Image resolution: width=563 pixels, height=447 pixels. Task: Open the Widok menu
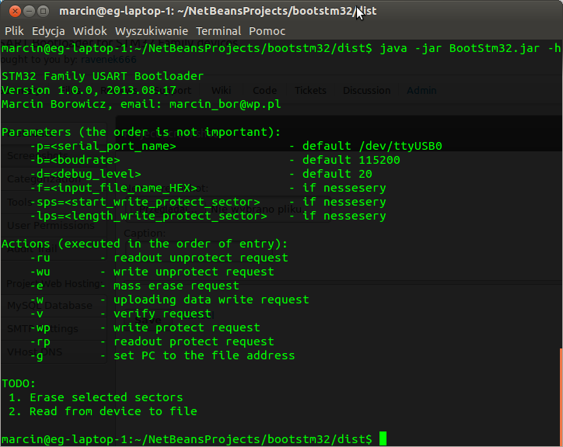[89, 31]
